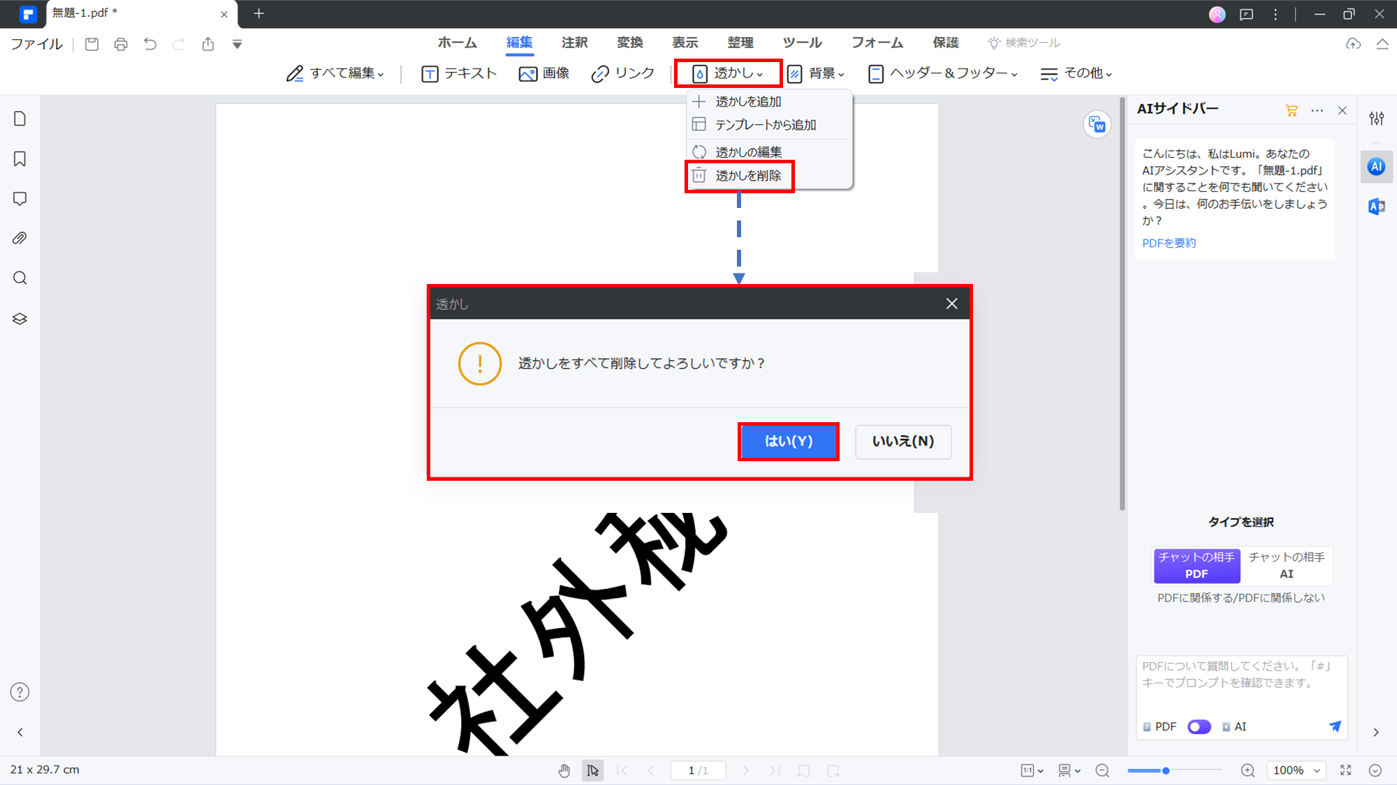
Task: Save the document 無題-1.pdf
Action: click(92, 43)
